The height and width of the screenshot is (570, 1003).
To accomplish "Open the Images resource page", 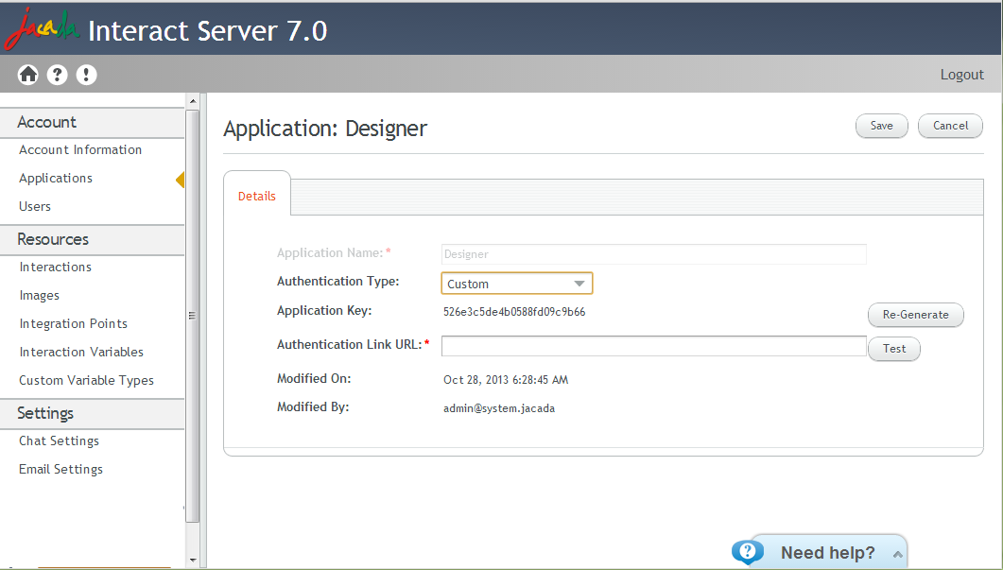I will (x=39, y=296).
